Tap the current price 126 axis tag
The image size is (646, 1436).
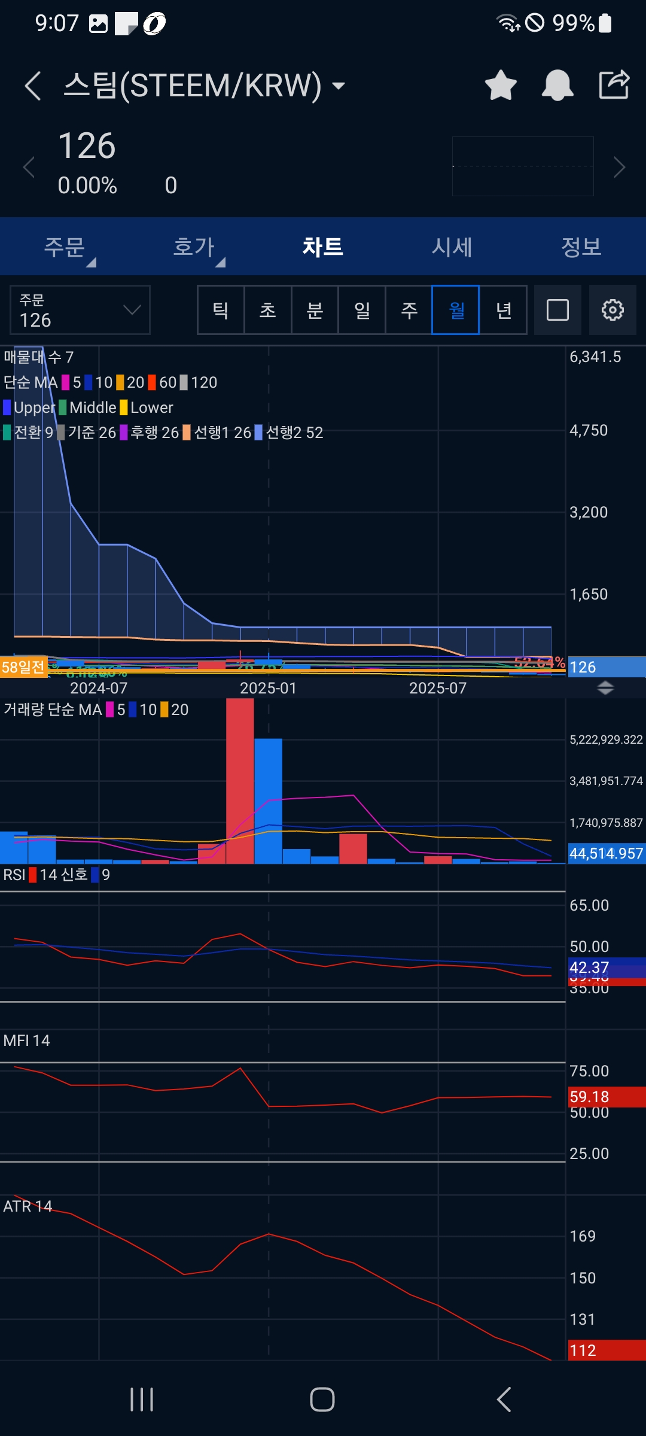point(607,667)
